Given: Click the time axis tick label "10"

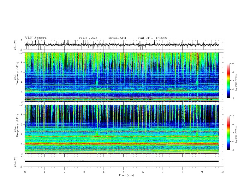Looking at the screenshot, I should point(222,172).
